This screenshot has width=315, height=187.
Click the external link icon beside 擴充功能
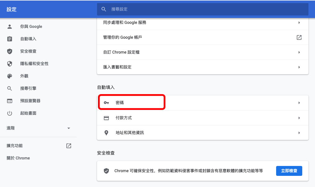click(x=69, y=146)
